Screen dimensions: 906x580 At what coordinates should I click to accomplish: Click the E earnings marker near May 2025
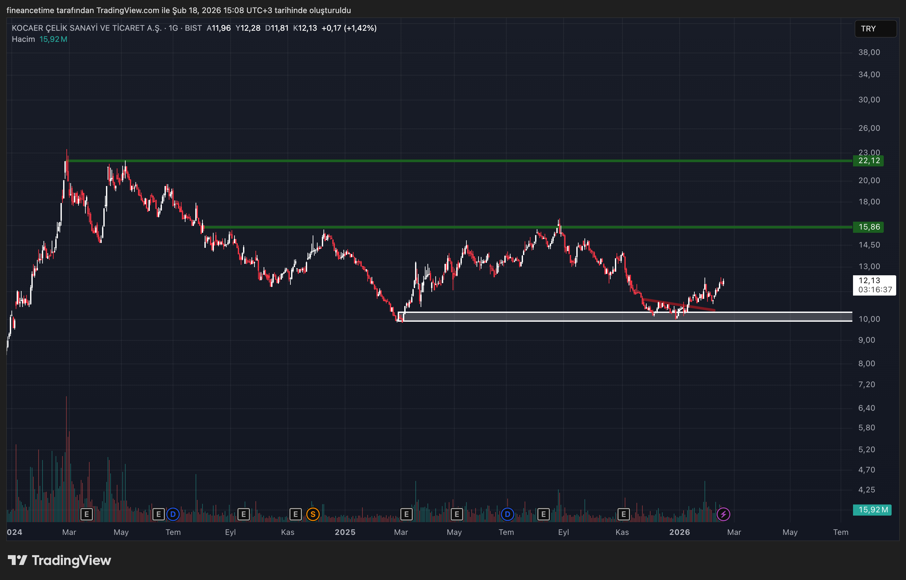457,514
